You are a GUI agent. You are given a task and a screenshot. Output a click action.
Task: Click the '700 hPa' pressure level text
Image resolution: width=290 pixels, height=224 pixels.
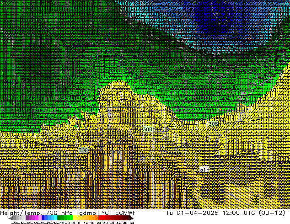point(59,213)
